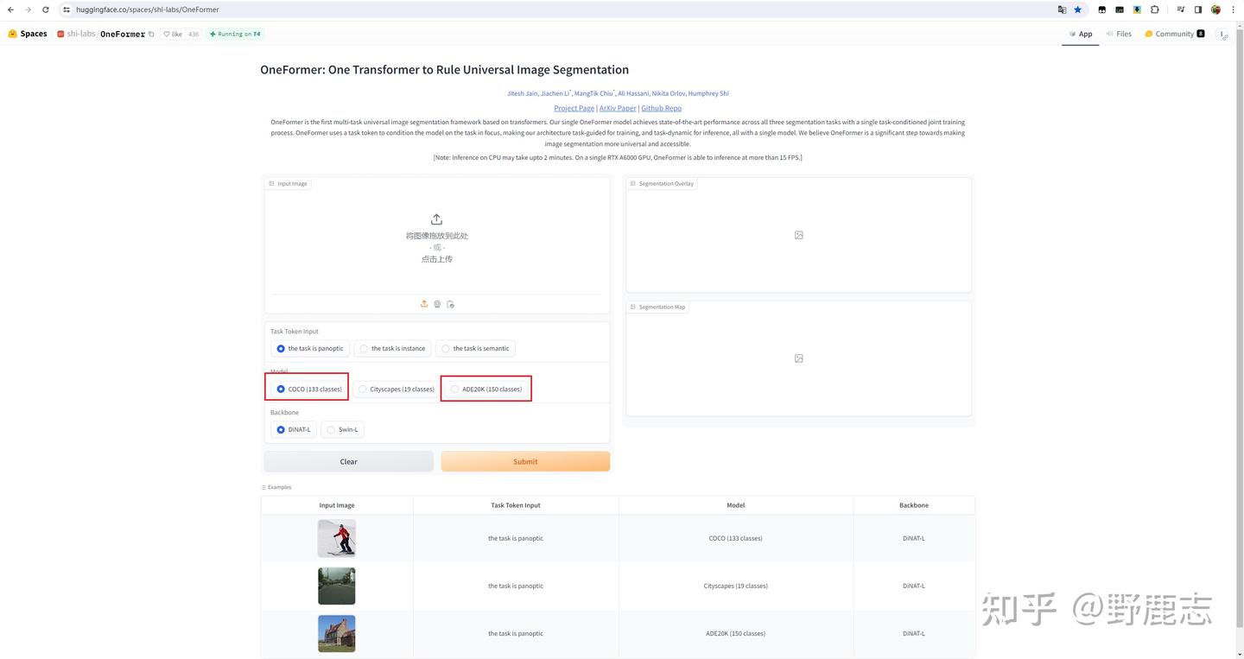This screenshot has width=1244, height=659.
Task: Like the OneFormer space with the heart
Action: 173,34
